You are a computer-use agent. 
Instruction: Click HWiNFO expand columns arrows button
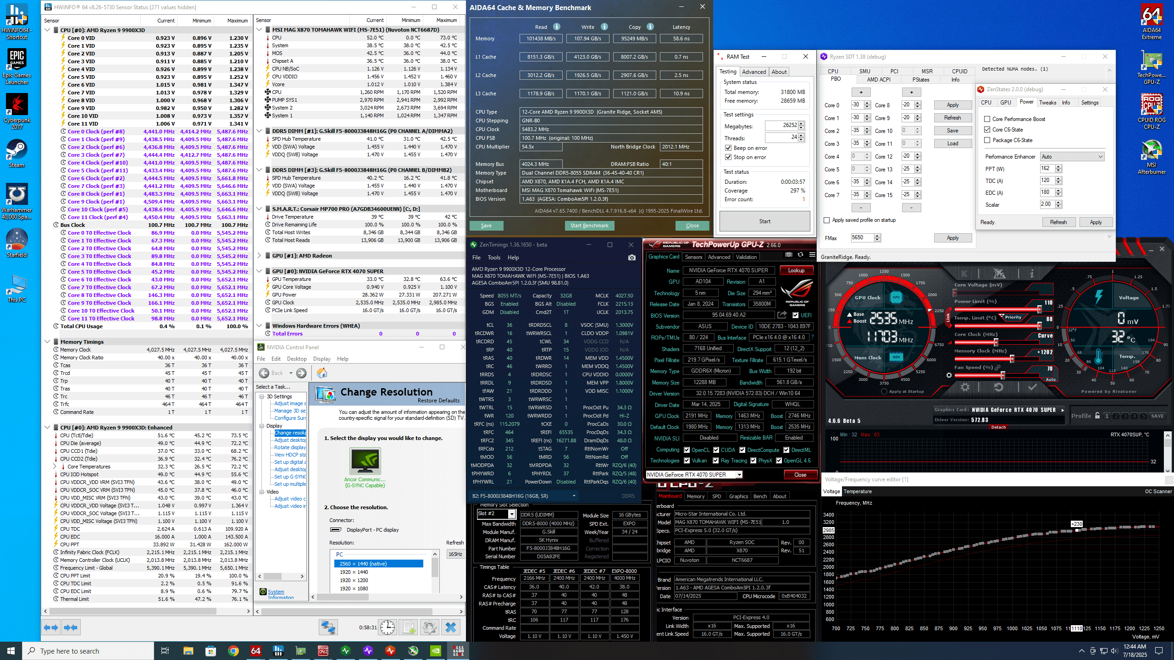[x=51, y=627]
